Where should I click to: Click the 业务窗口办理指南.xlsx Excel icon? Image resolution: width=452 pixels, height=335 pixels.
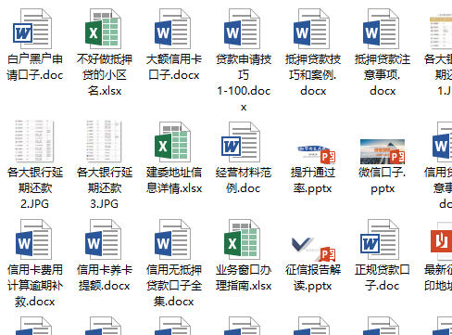pyautogui.click(x=242, y=239)
